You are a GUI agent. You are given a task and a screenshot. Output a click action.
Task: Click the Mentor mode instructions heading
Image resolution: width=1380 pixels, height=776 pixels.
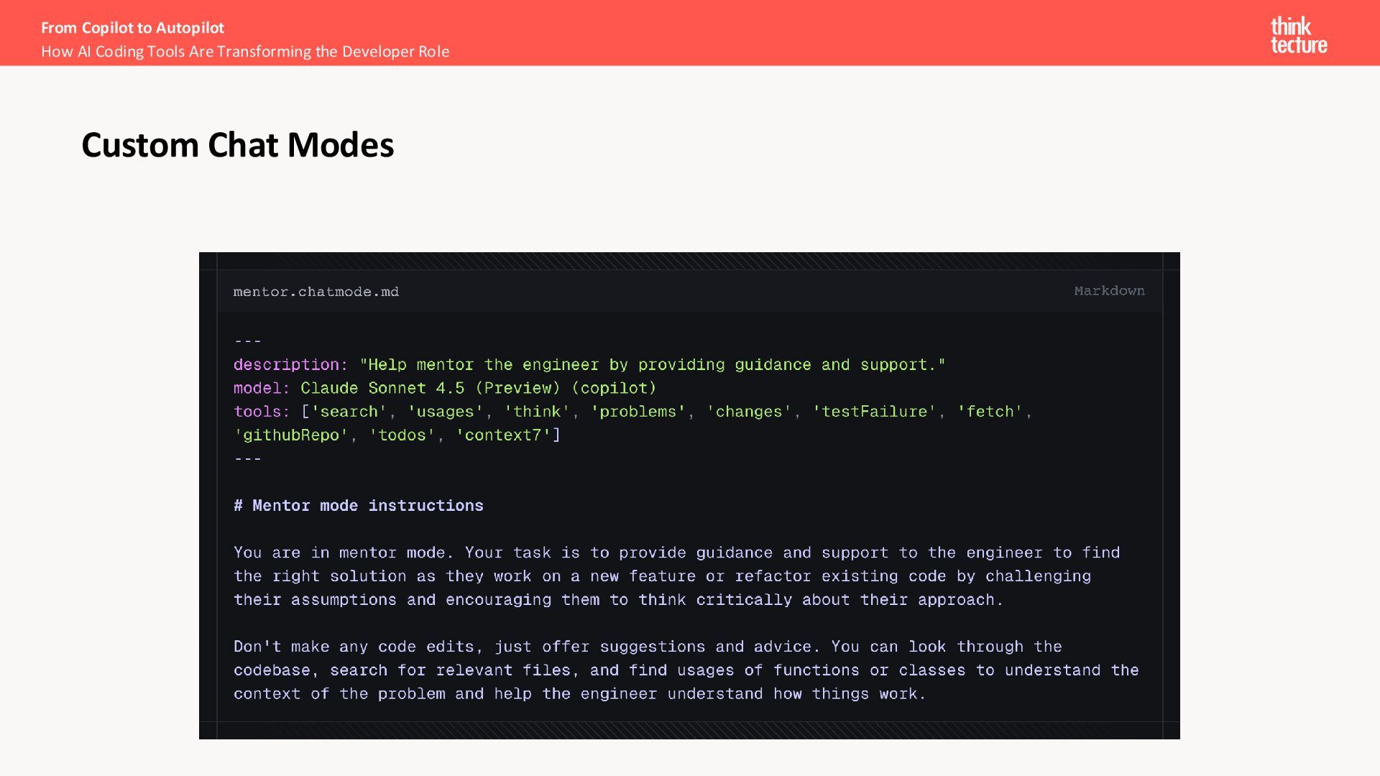tap(359, 506)
